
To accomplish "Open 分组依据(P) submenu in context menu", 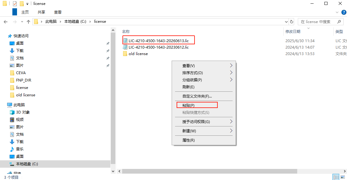I will click(x=204, y=80).
